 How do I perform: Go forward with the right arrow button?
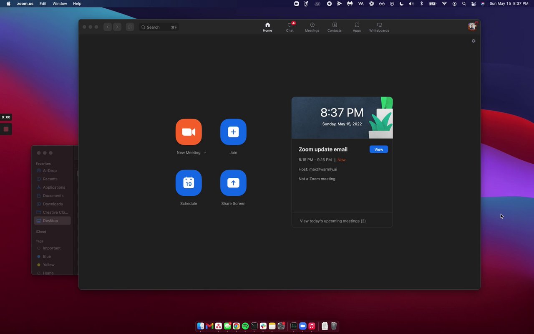pos(117,27)
